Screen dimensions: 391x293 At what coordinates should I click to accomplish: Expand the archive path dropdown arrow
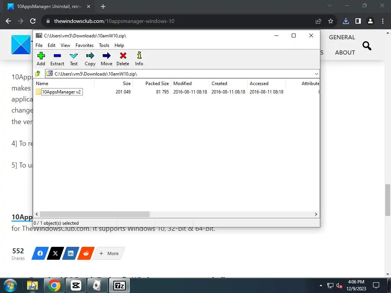pos(316,74)
